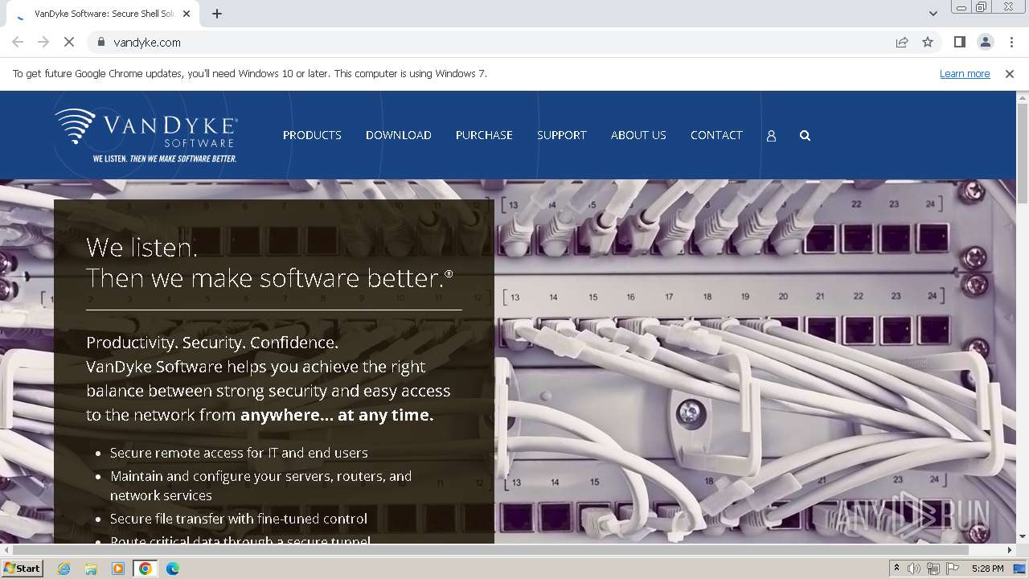Stop loading the page
The width and height of the screenshot is (1029, 579).
coord(69,42)
